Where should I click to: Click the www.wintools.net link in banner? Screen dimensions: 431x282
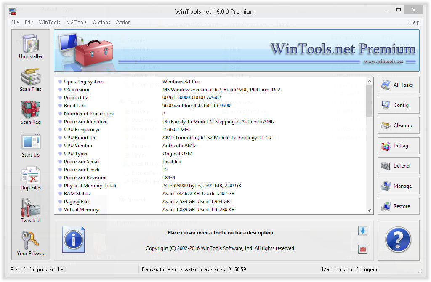coord(383,61)
